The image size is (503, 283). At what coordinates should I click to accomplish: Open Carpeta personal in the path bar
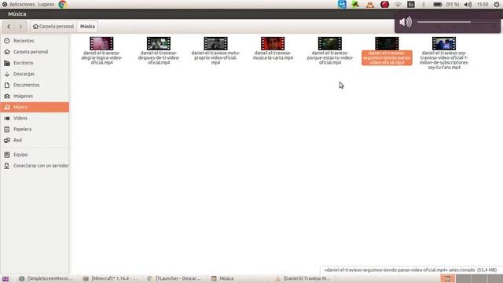tap(53, 26)
